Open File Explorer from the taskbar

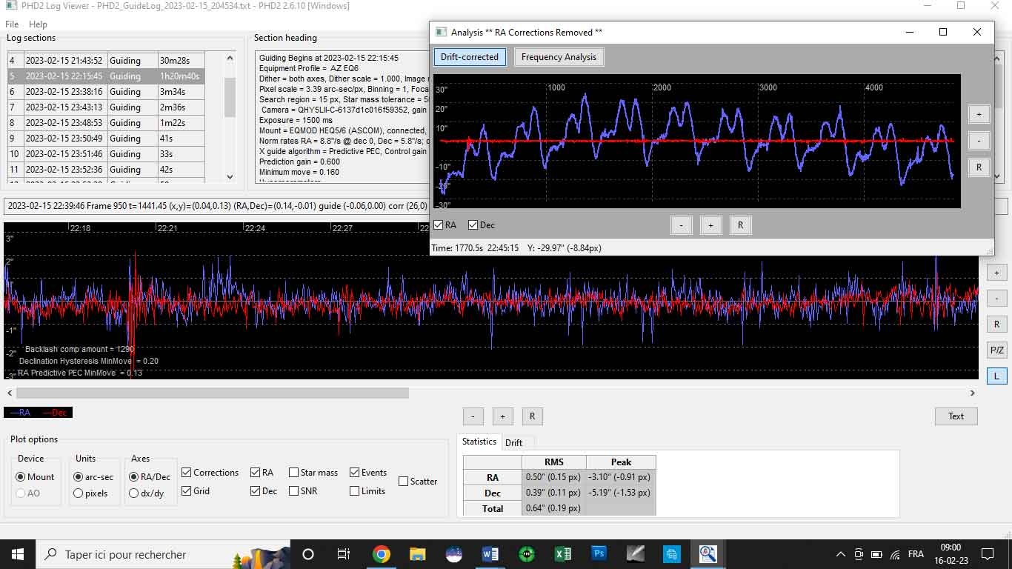(x=418, y=553)
